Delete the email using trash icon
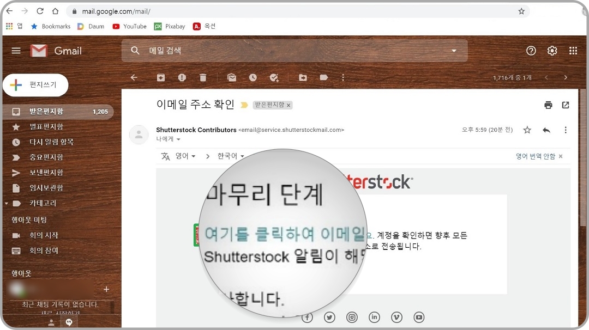The height and width of the screenshot is (330, 589). click(203, 77)
